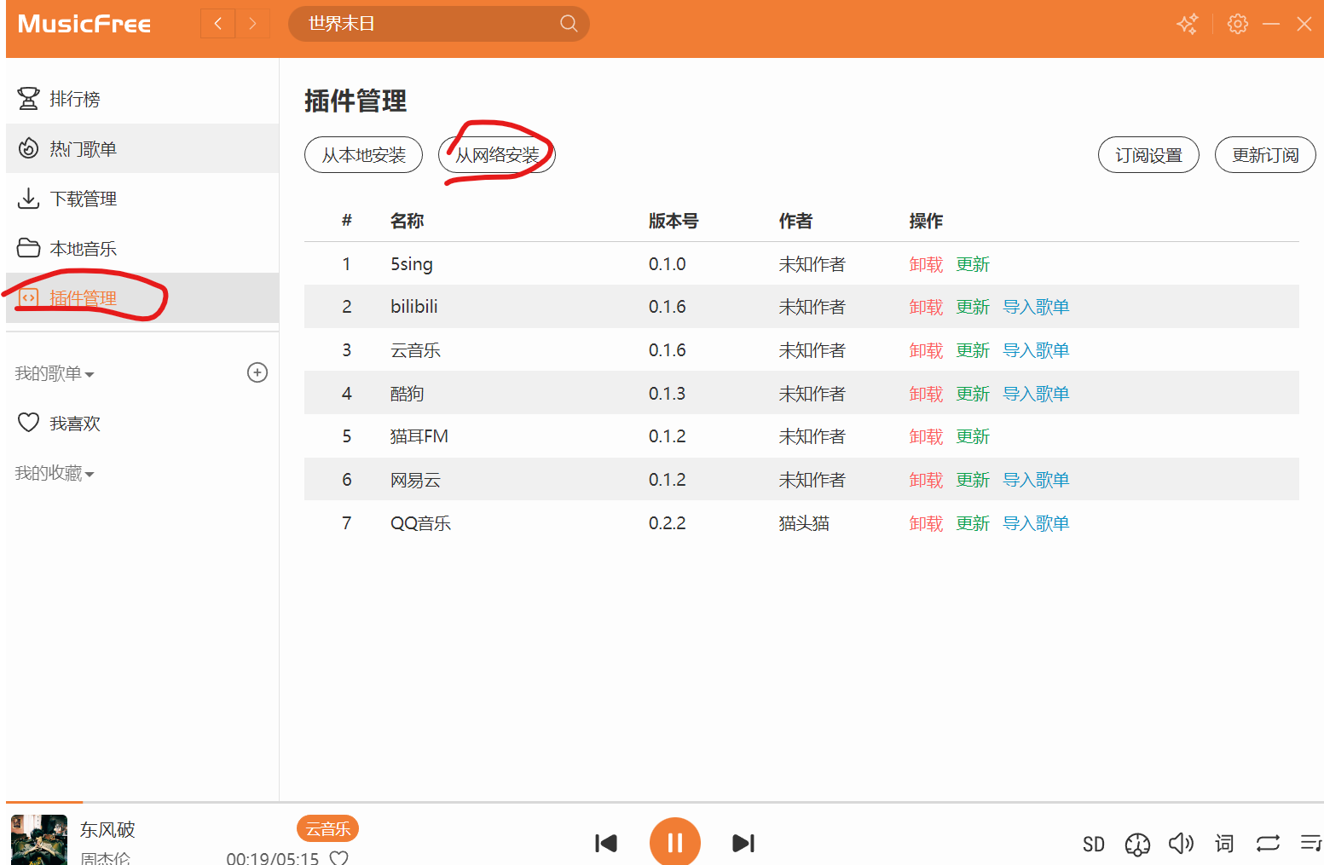Update the 云音乐 plugin

pyautogui.click(x=973, y=350)
